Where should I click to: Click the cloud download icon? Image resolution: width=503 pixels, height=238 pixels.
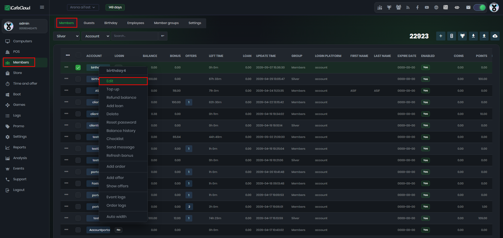pos(495,36)
